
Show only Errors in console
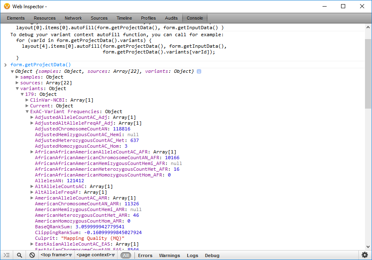(145, 255)
